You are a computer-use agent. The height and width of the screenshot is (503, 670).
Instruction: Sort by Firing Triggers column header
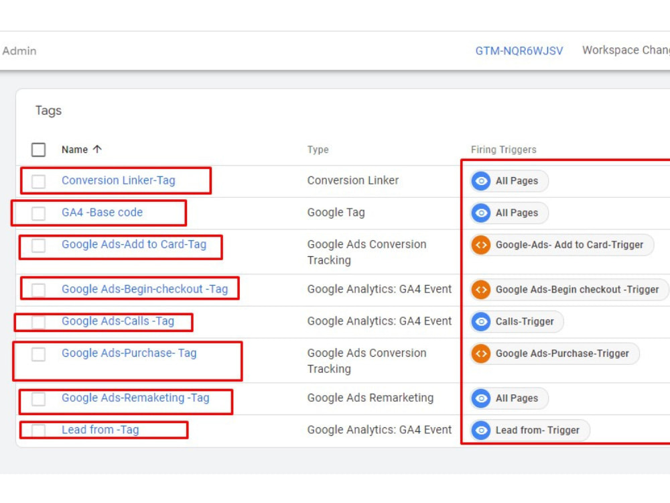pos(503,150)
